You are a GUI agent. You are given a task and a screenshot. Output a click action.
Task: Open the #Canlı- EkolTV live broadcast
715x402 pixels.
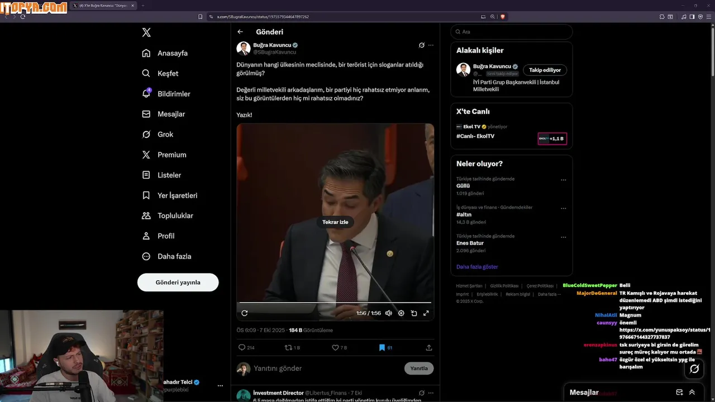[x=475, y=136]
